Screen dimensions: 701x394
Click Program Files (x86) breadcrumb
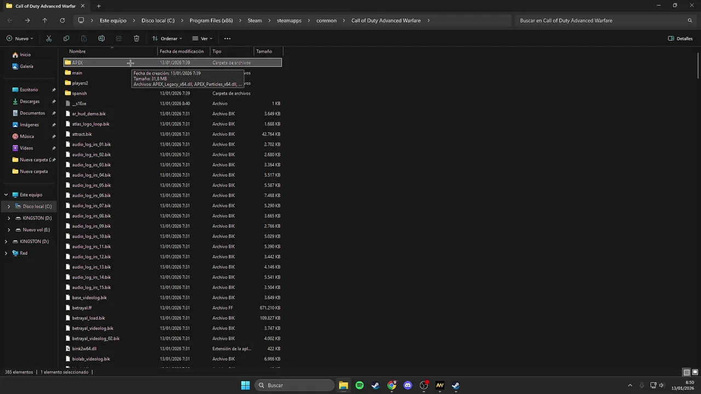[211, 20]
